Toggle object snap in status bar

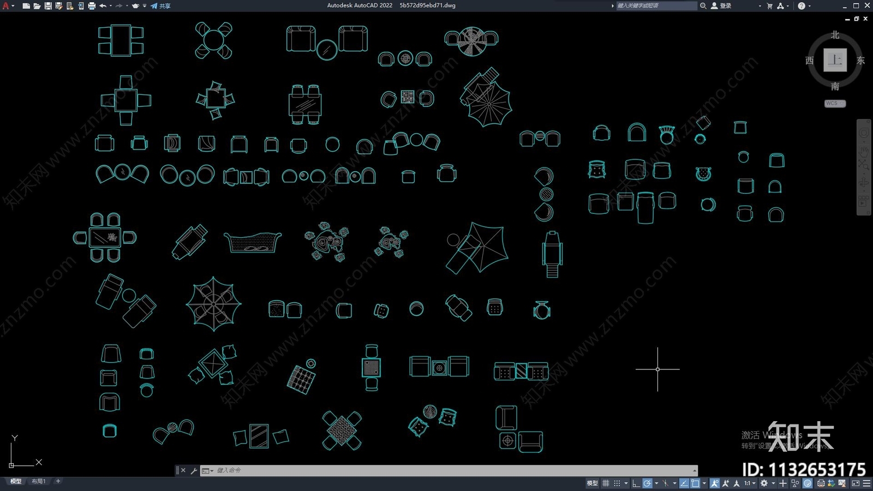coord(695,483)
